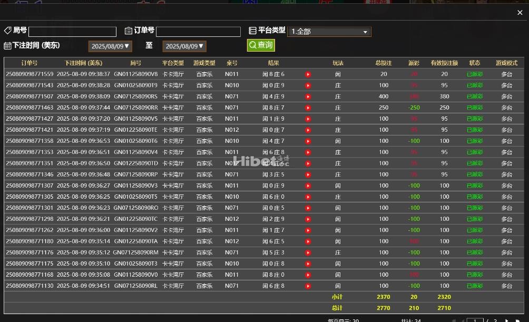Click red play icon for order 250809098771176
The image size is (529, 322).
(x=308, y=252)
